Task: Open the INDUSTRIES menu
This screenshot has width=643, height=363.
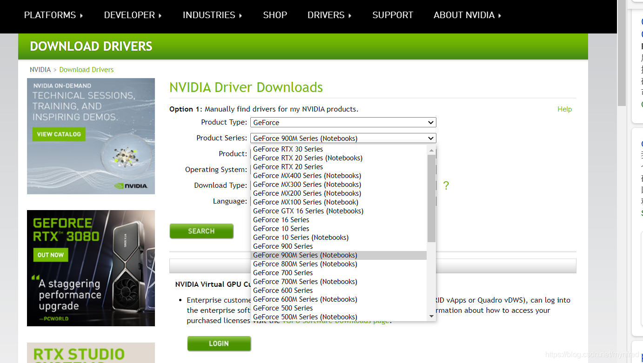Action: coord(212,15)
